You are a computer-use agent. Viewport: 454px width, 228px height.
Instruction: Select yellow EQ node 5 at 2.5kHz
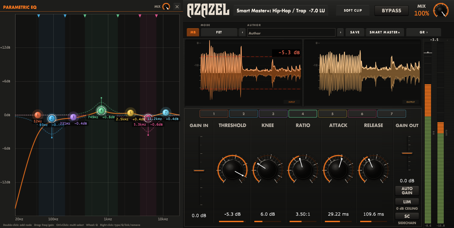pyautogui.click(x=131, y=113)
